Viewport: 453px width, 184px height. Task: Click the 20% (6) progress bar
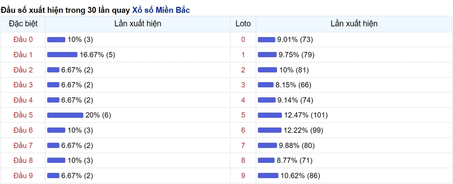coord(65,115)
